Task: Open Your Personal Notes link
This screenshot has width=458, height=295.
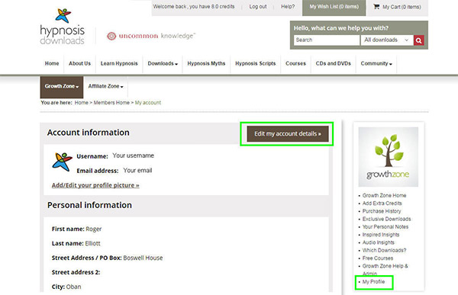Action: [x=385, y=227]
